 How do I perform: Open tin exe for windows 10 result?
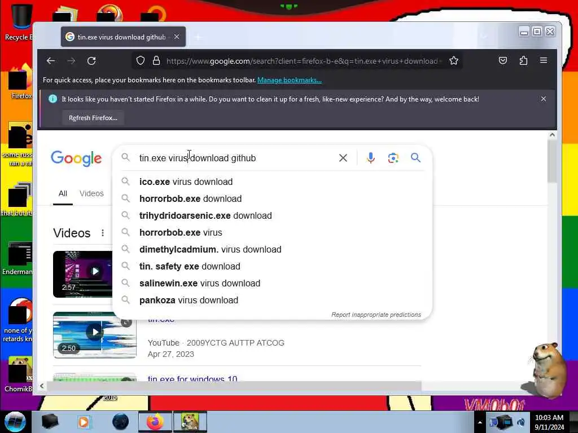[192, 378]
